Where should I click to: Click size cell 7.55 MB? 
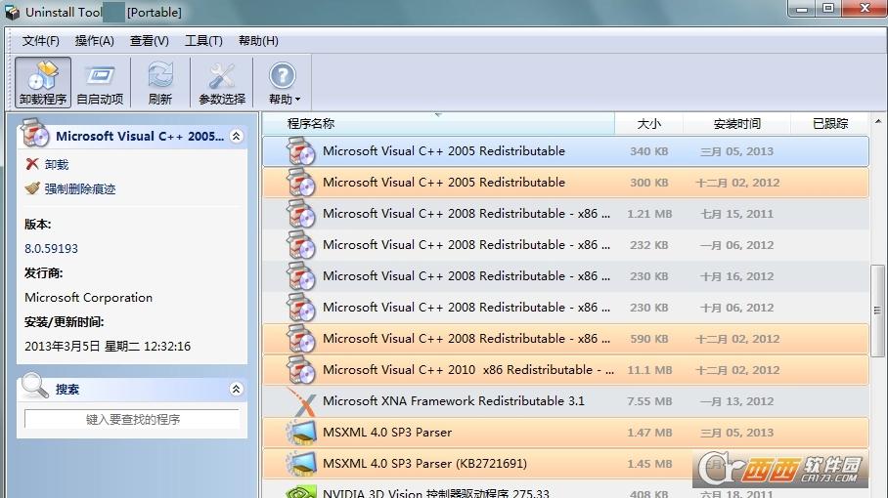[649, 401]
